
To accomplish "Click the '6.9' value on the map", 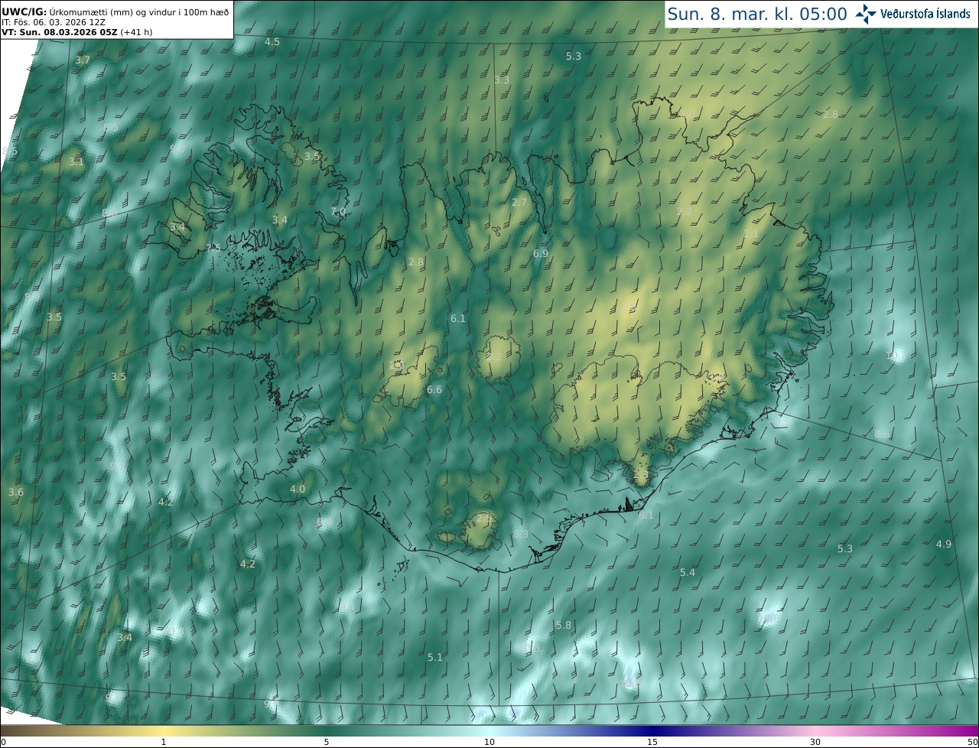I will point(541,253).
